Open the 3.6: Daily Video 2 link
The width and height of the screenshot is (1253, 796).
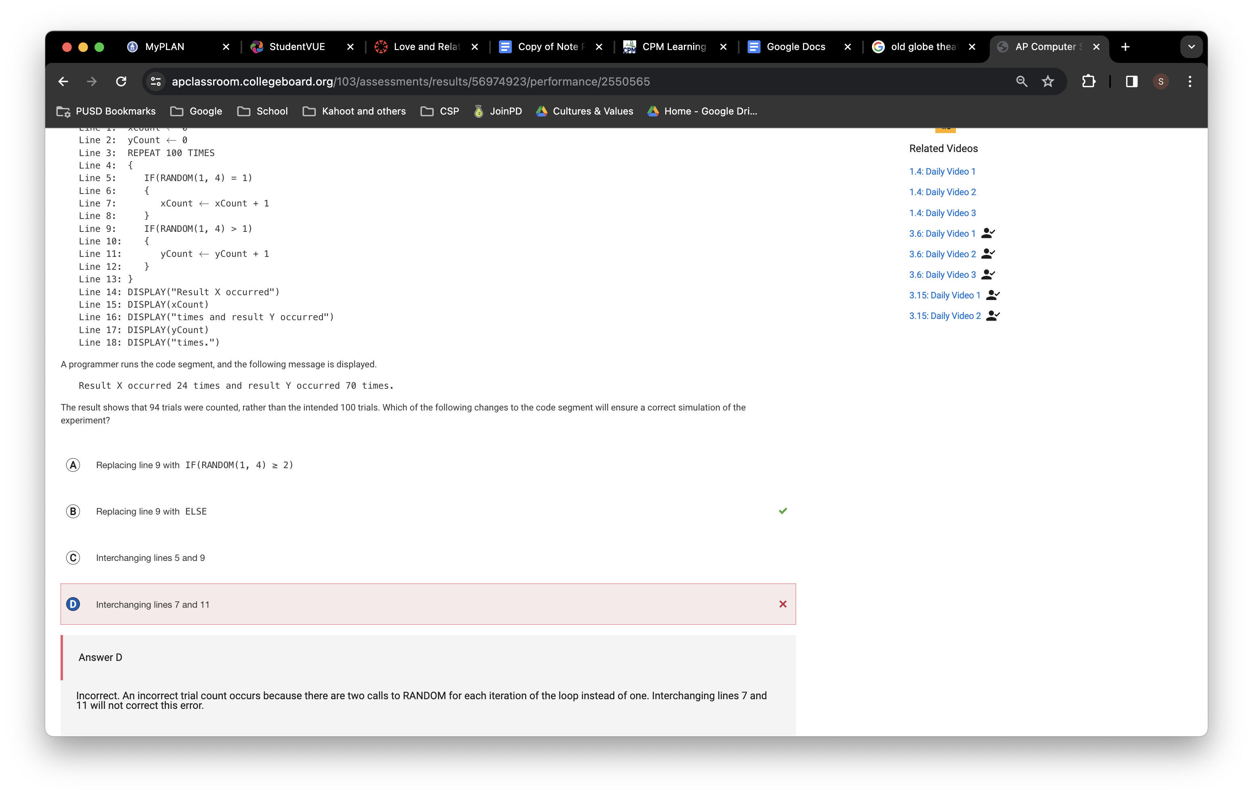click(942, 254)
